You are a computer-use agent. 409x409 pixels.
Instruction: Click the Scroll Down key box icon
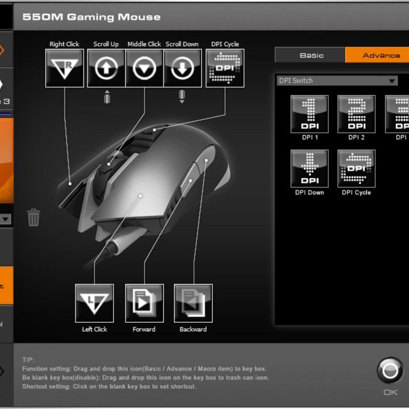point(182,68)
